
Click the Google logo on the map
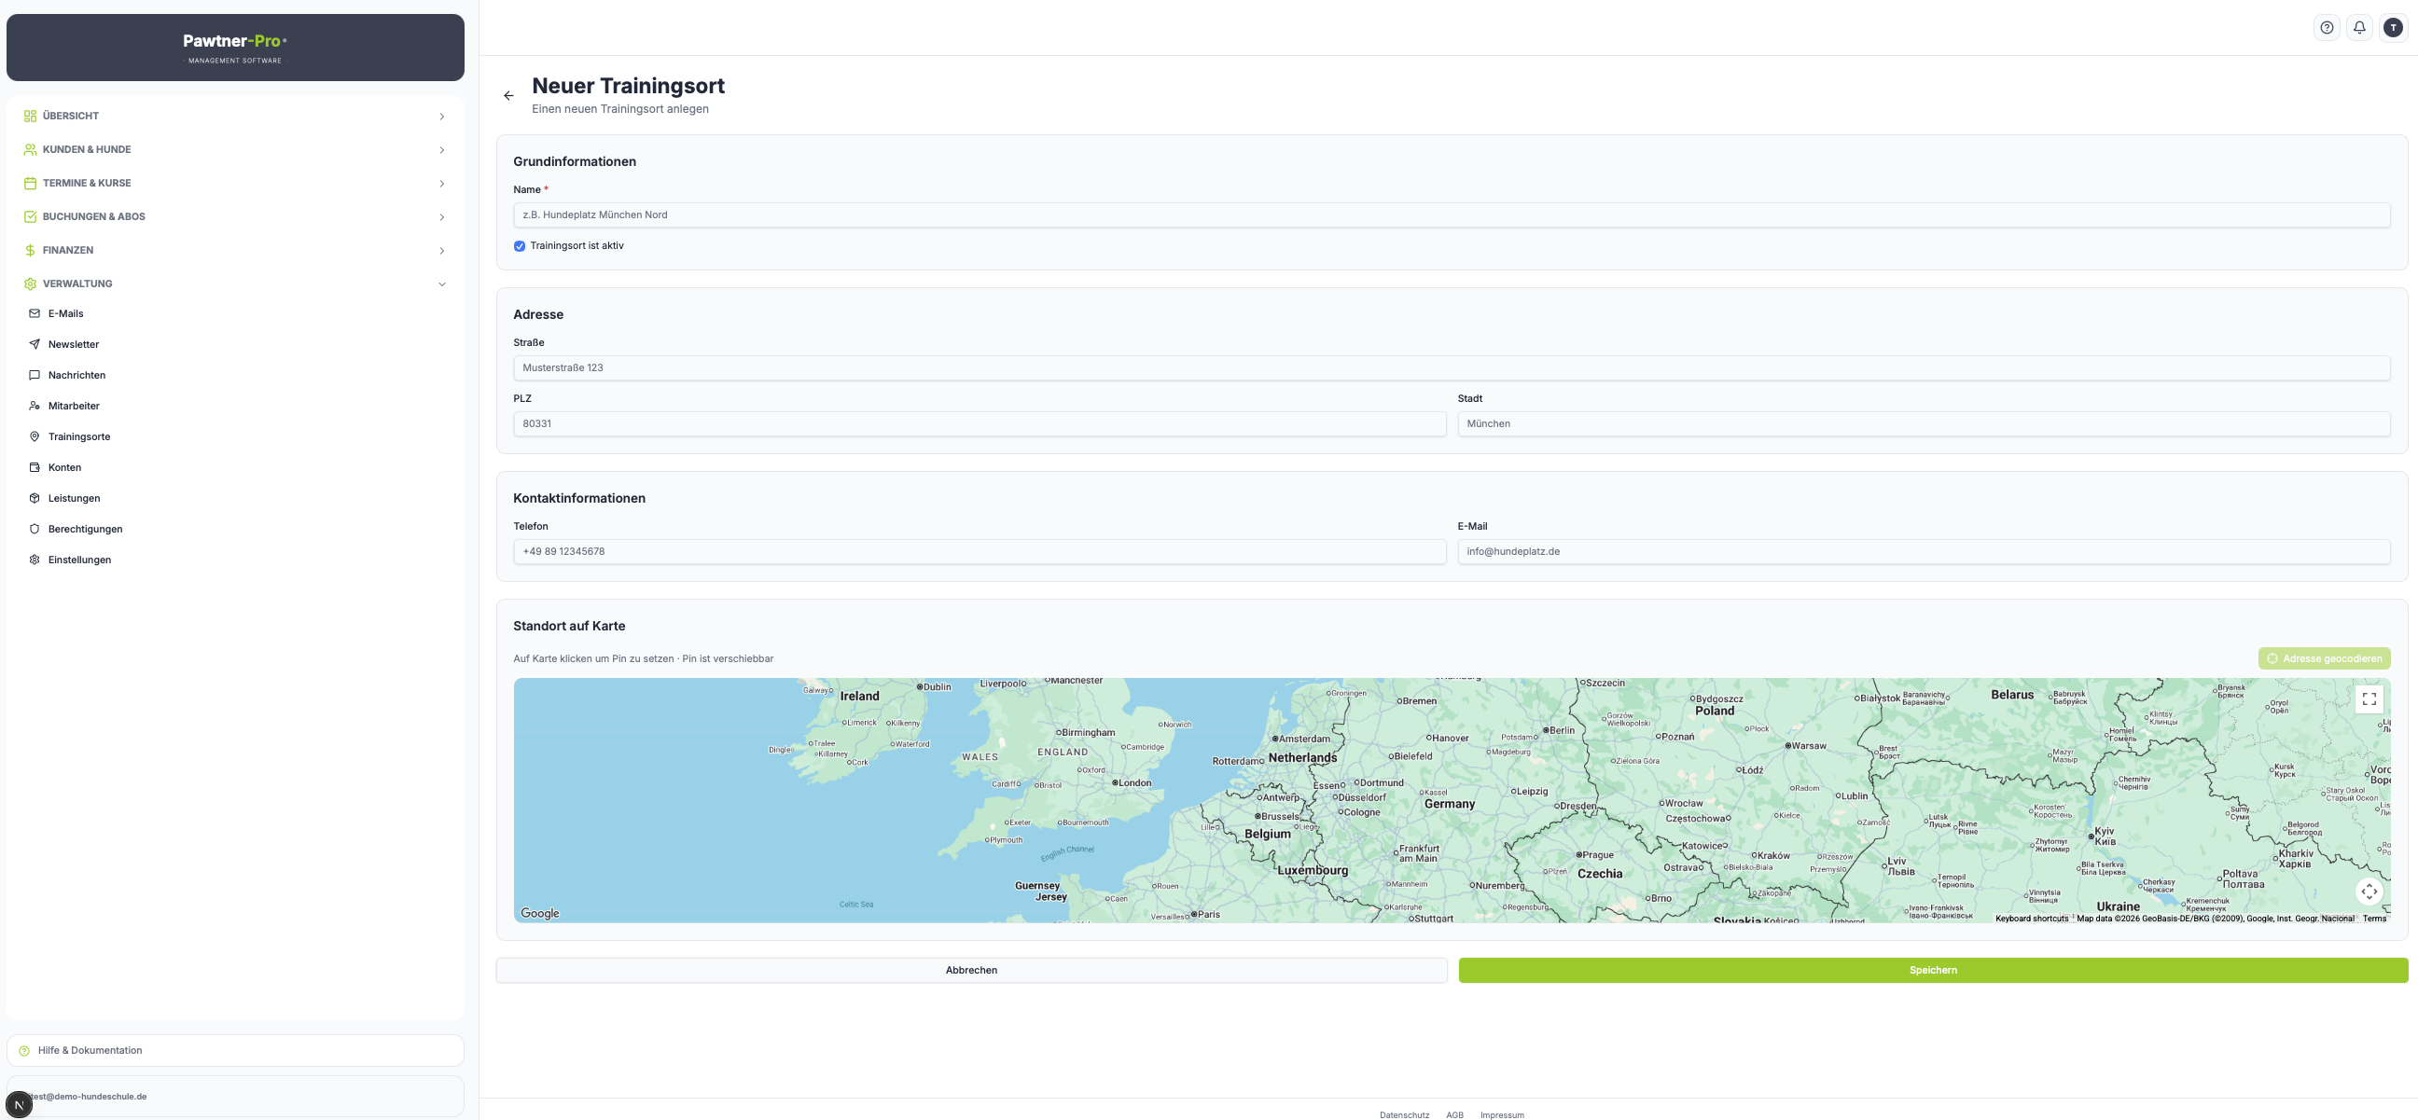(540, 914)
